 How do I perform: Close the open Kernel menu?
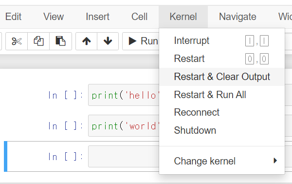click(183, 17)
